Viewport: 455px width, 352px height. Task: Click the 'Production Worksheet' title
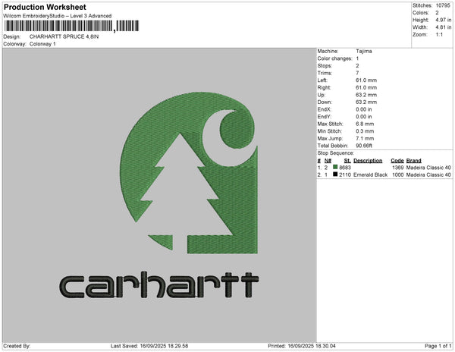tap(45, 8)
